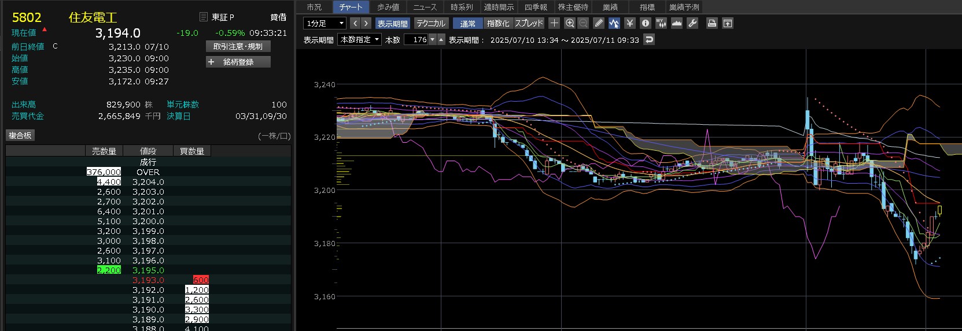This screenshot has height=331, width=962.
Task: Go to next chart period arrow
Action: point(366,23)
